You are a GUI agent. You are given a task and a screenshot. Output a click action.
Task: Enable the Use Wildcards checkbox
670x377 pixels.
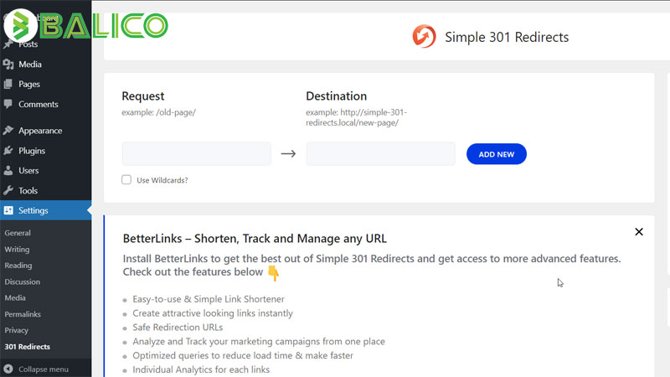(126, 179)
